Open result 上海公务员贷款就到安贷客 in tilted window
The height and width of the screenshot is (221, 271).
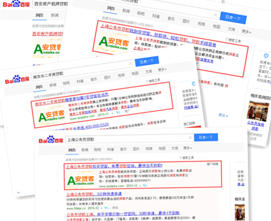(158, 35)
